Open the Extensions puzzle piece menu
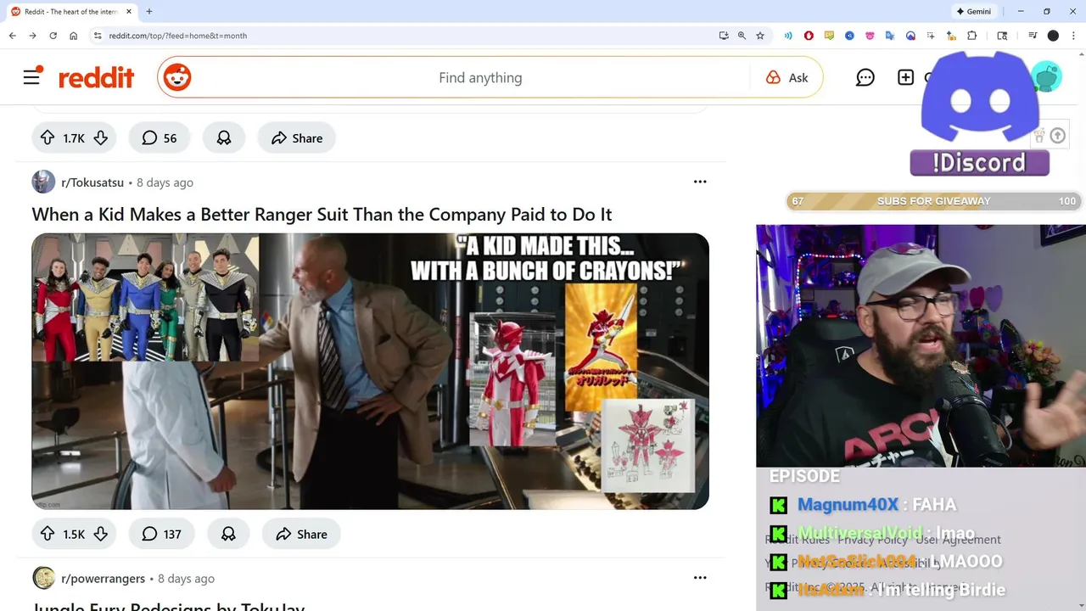The width and height of the screenshot is (1086, 611). pyautogui.click(x=972, y=36)
